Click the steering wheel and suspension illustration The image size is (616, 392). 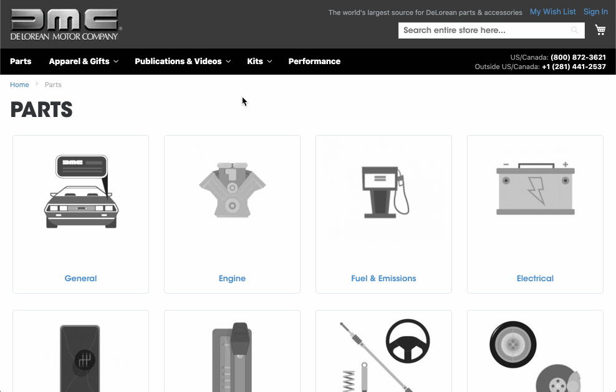coord(384,355)
